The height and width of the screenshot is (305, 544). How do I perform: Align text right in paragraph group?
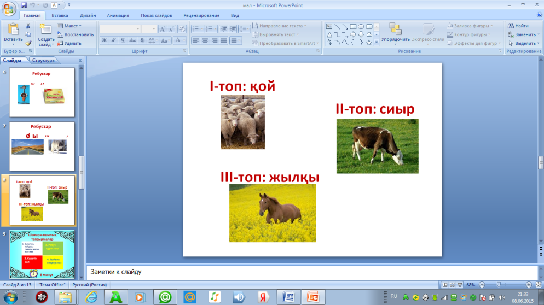pyautogui.click(x=215, y=40)
